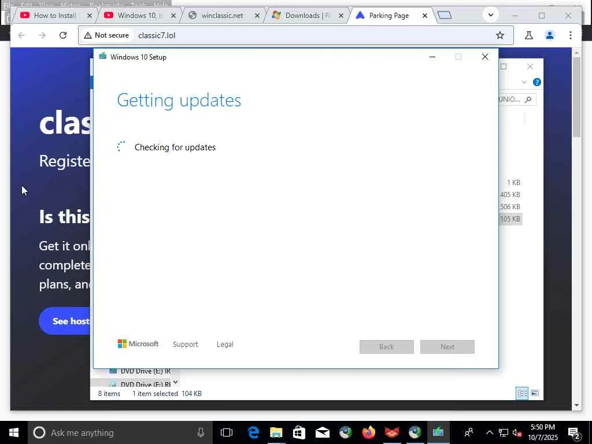The height and width of the screenshot is (444, 592).
Task: Click the Back button in Setup
Action: [x=387, y=347]
